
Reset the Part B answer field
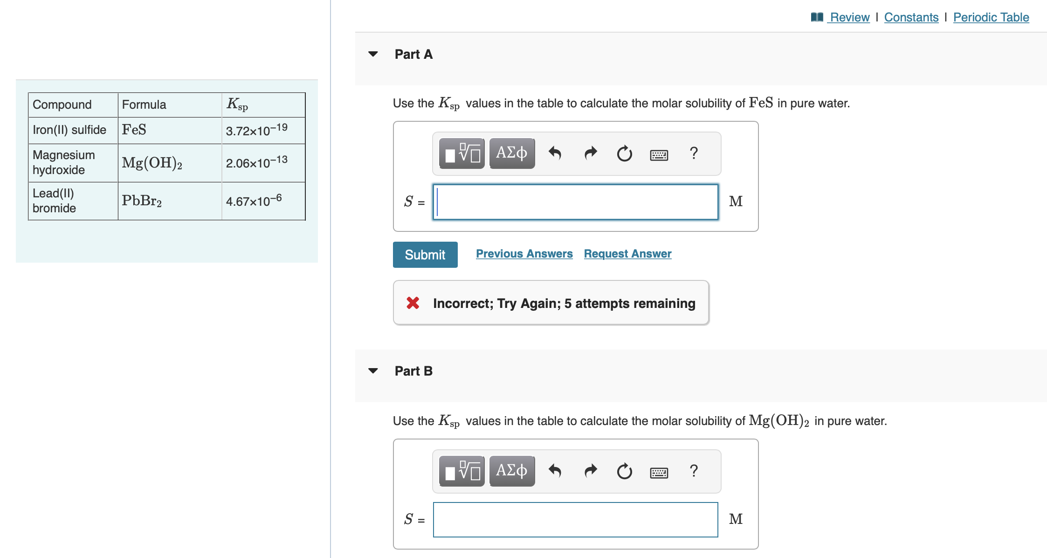tap(624, 471)
